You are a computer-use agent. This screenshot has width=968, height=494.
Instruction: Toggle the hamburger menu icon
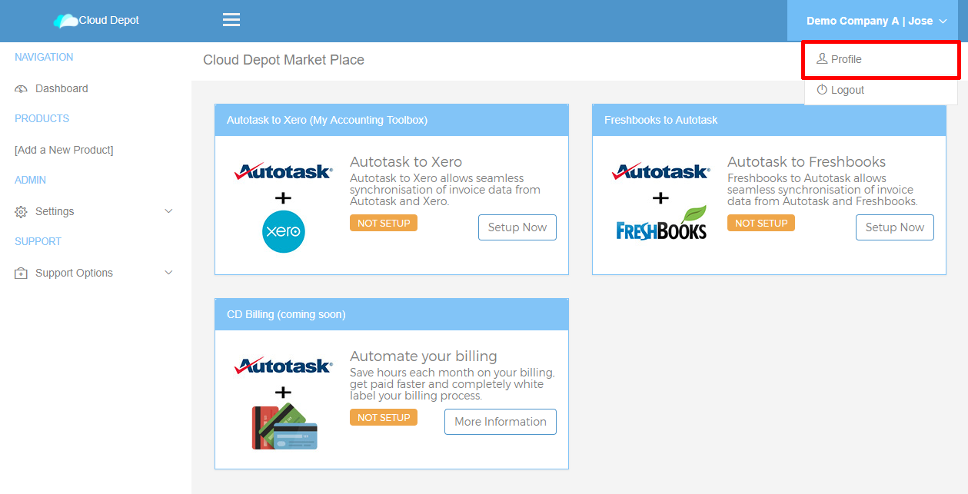[x=231, y=20]
